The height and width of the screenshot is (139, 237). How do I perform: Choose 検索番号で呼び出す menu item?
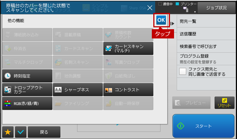[206, 46]
